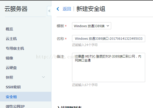Open 专用宿主机 in sidebar
Viewport: 153px width, 108px height.
tap(15, 48)
